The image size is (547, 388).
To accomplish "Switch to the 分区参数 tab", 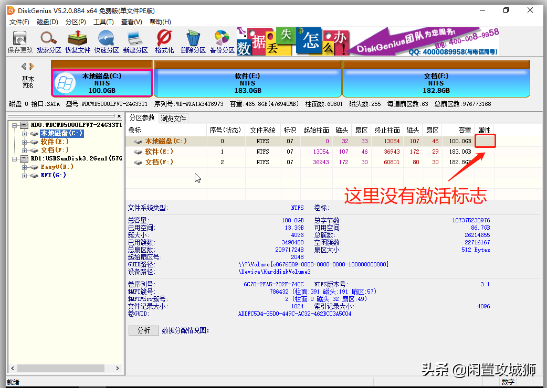I will 142,118.
